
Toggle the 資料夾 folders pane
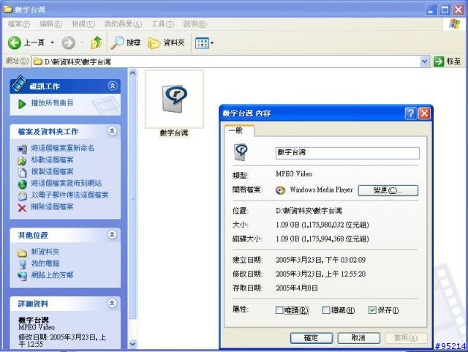tap(167, 42)
